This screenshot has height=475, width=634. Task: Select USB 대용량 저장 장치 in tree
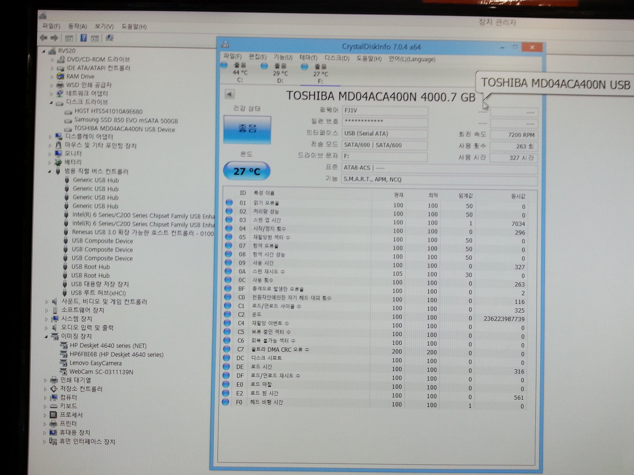pyautogui.click(x=100, y=284)
